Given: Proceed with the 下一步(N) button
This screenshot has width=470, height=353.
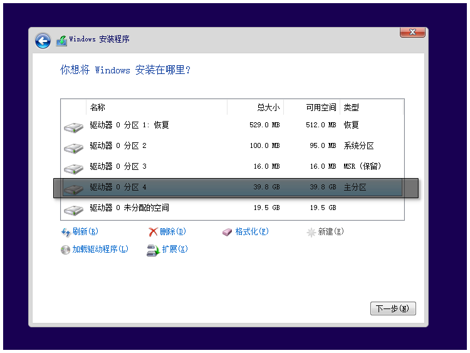Looking at the screenshot, I should pos(393,308).
